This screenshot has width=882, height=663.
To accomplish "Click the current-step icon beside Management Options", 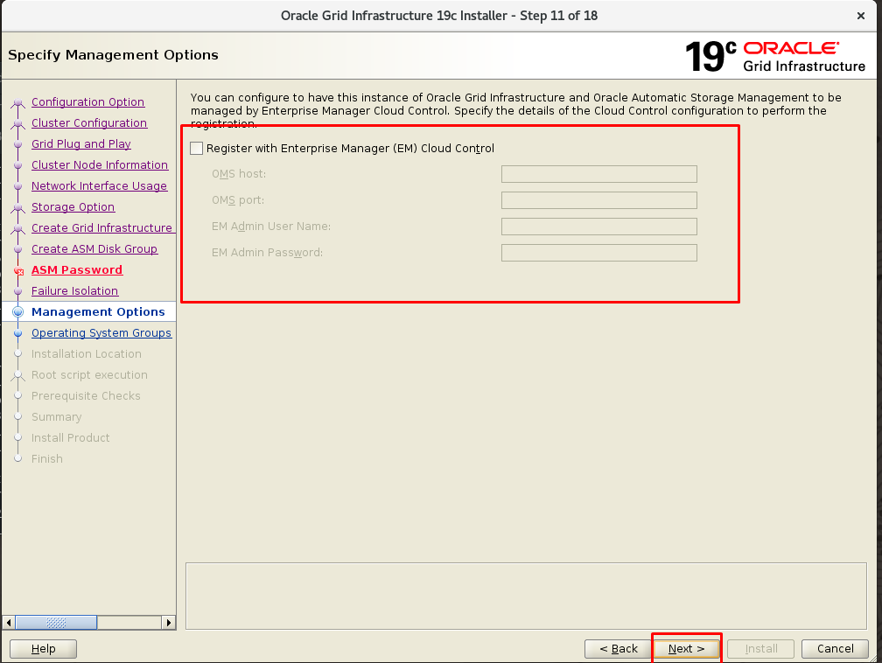I will [17, 312].
